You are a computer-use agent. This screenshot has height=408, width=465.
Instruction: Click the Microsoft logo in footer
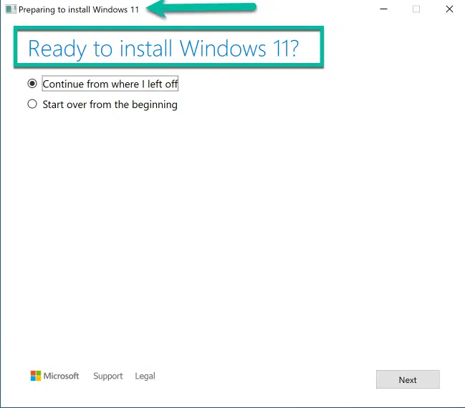click(x=55, y=376)
